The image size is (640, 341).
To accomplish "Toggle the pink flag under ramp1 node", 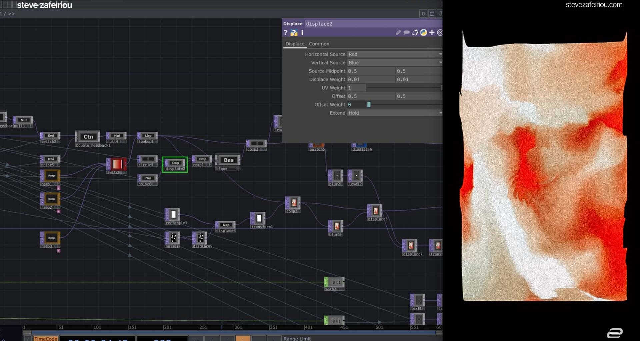I will [x=59, y=188].
